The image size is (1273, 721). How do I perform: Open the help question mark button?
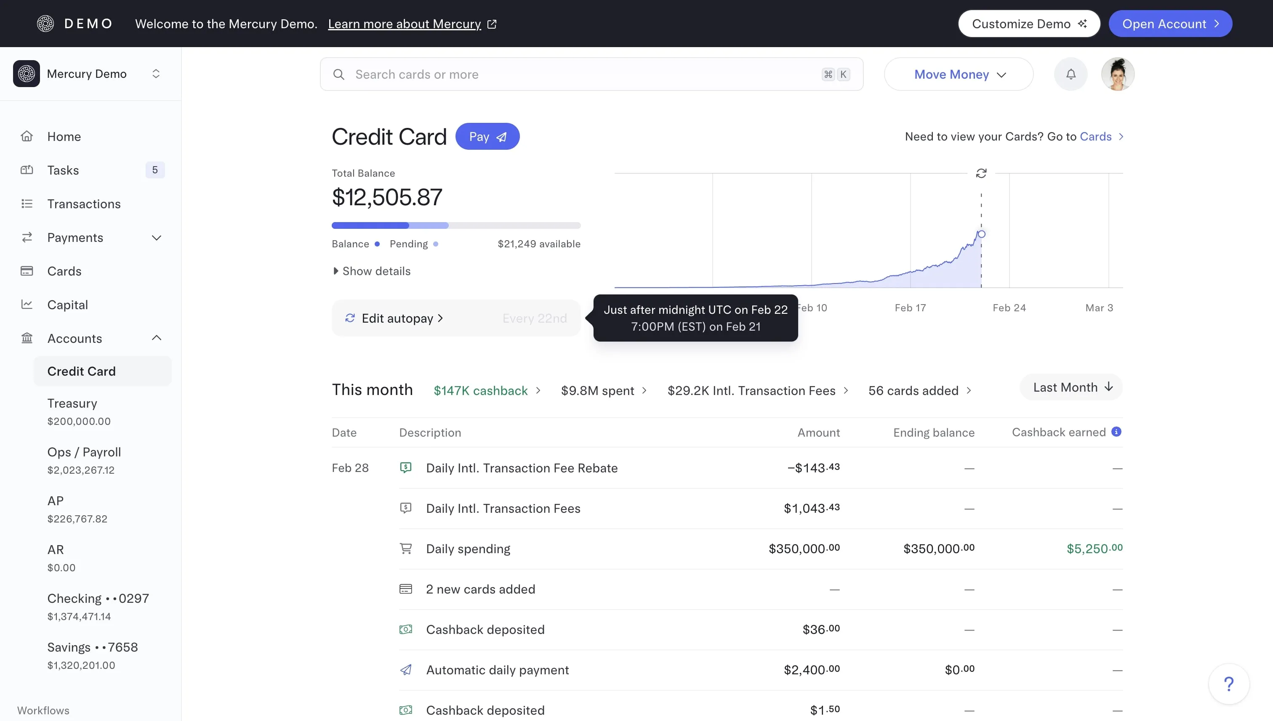tap(1229, 684)
